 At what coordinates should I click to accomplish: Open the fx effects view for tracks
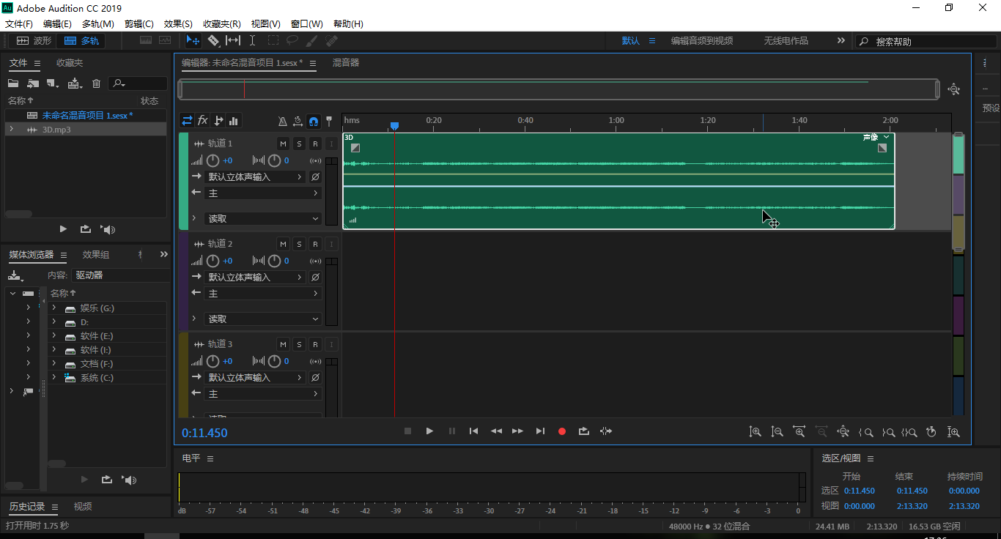(x=203, y=121)
